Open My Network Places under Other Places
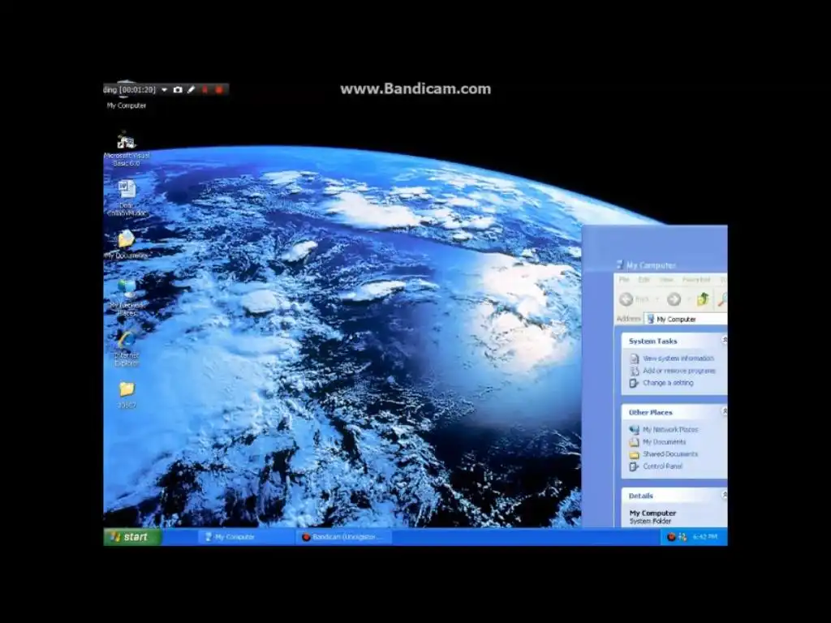Image resolution: width=831 pixels, height=623 pixels. click(670, 429)
